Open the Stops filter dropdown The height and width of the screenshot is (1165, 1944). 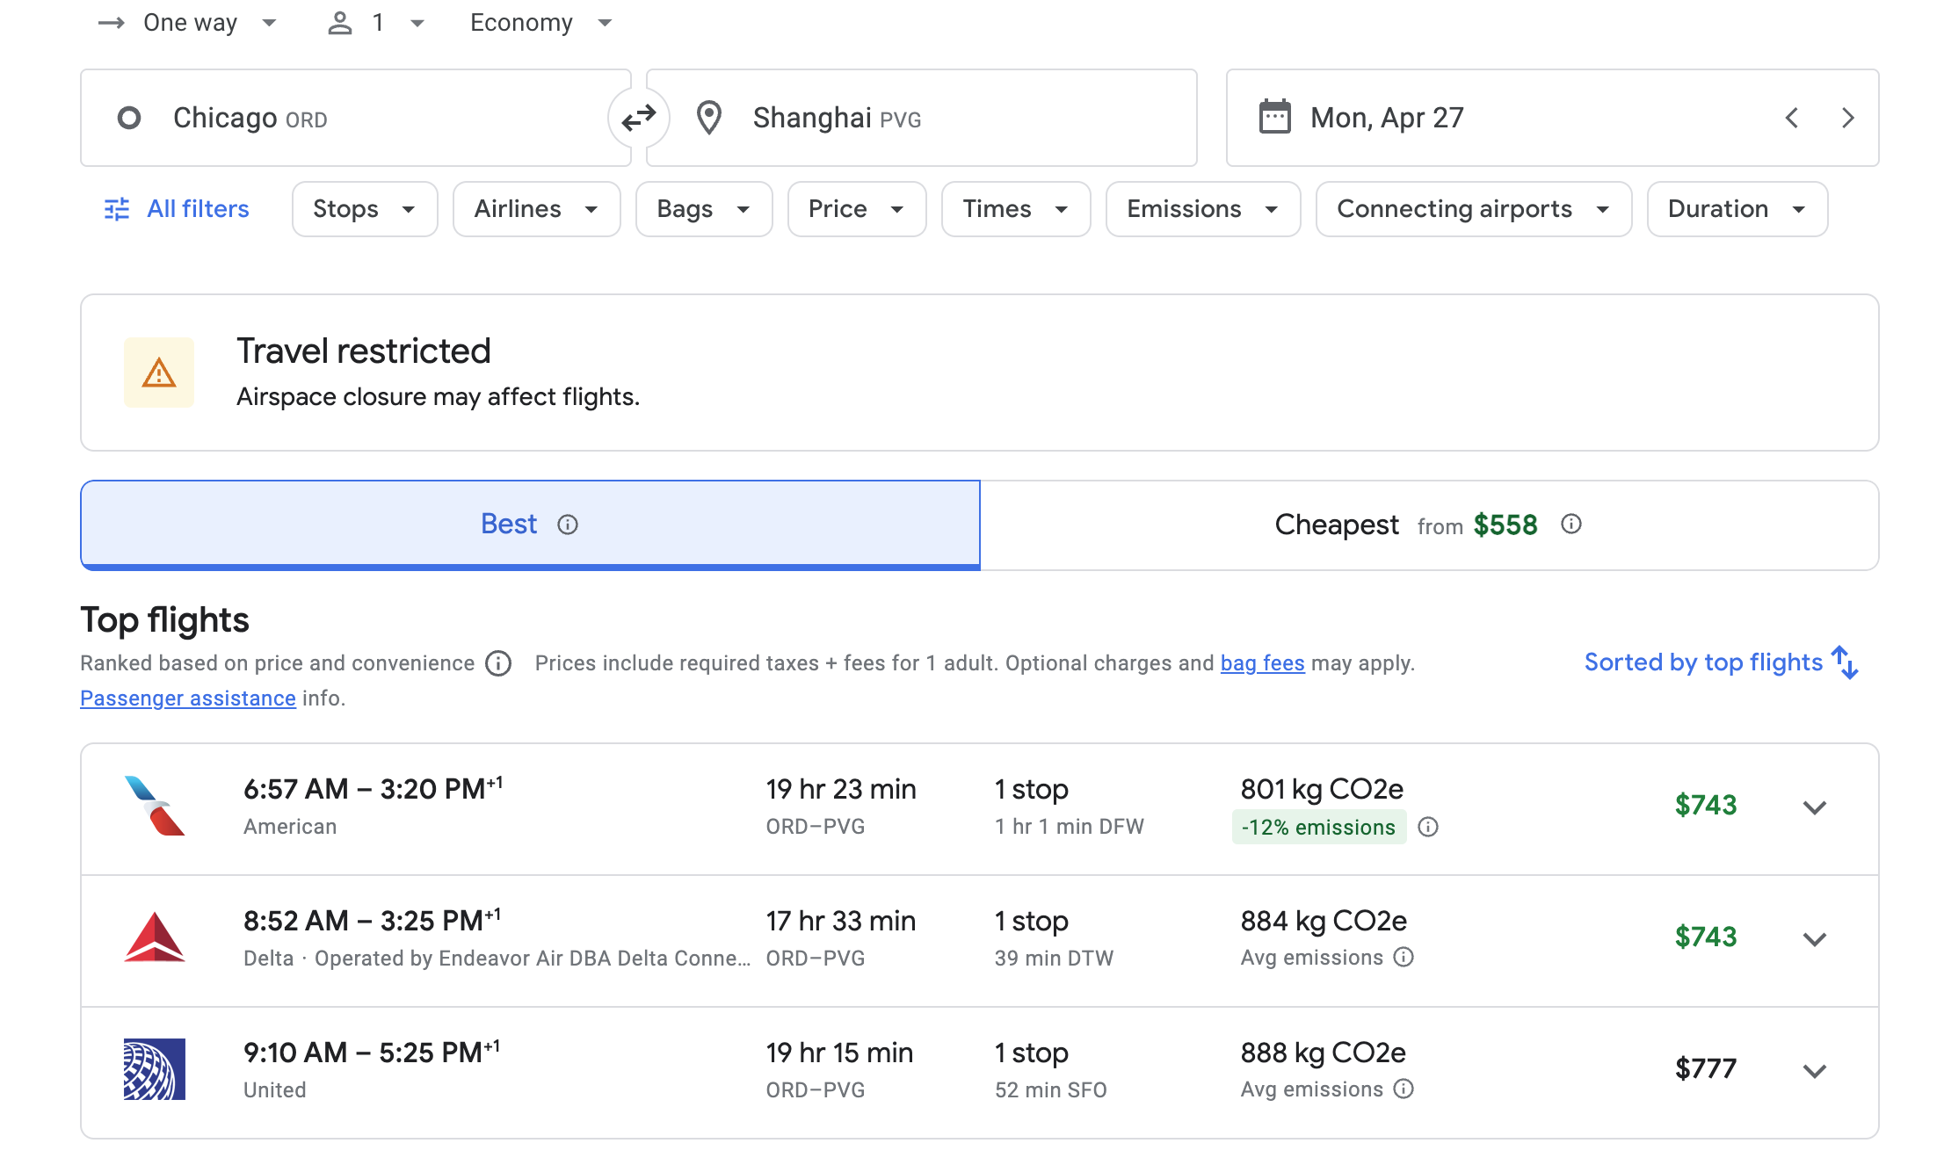pyautogui.click(x=364, y=209)
